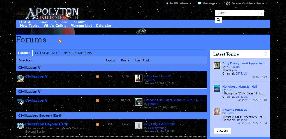Open Off Topic channel under Irksome Phrases
Image resolution: width=286 pixels, height=139 pixels.
(x=242, y=120)
